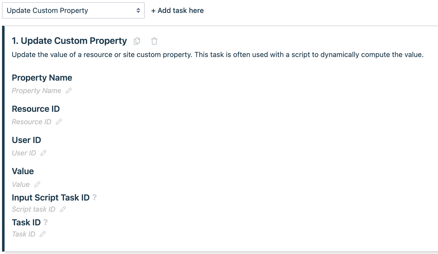Click the Task ID placeholder text
Screen dimensions: 438x254
coord(24,234)
